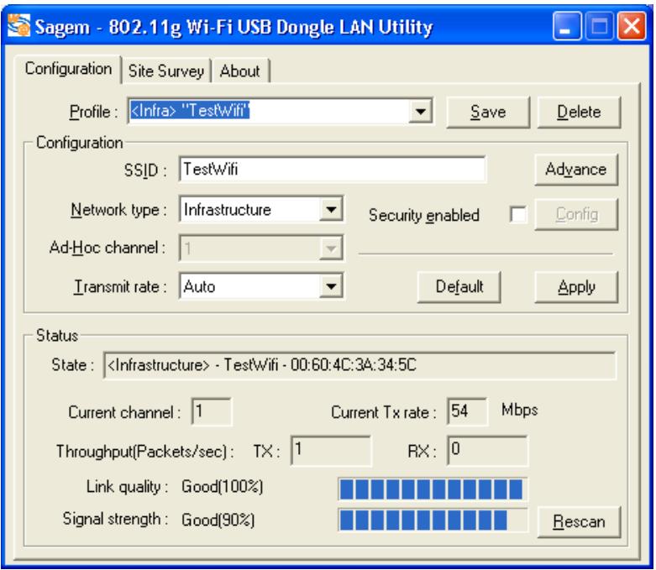Viewport: 656px width, 570px height.
Task: Maximize the Sagem utility window
Action: [x=599, y=26]
